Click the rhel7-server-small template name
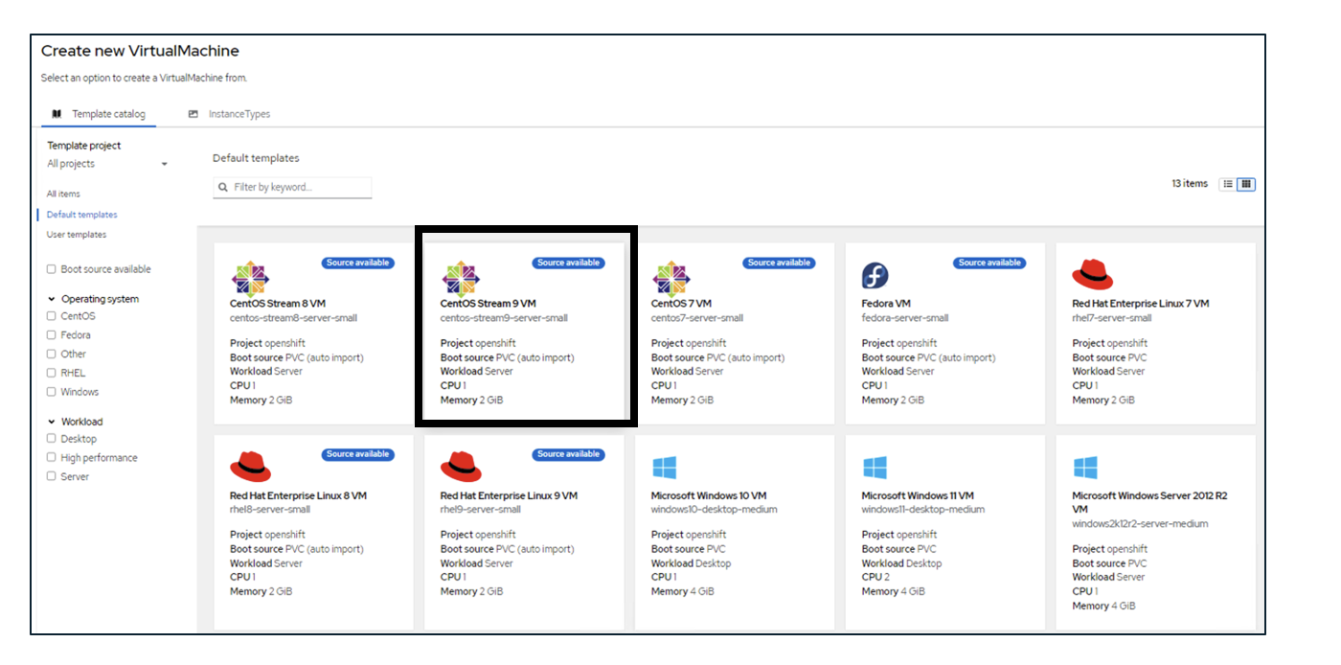Image resolution: width=1341 pixels, height=665 pixels. click(x=1112, y=318)
